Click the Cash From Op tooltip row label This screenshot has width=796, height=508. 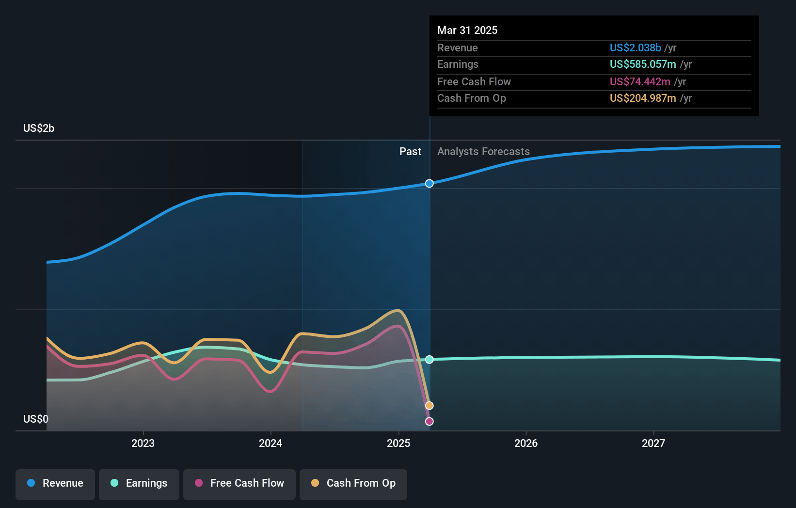click(x=471, y=98)
